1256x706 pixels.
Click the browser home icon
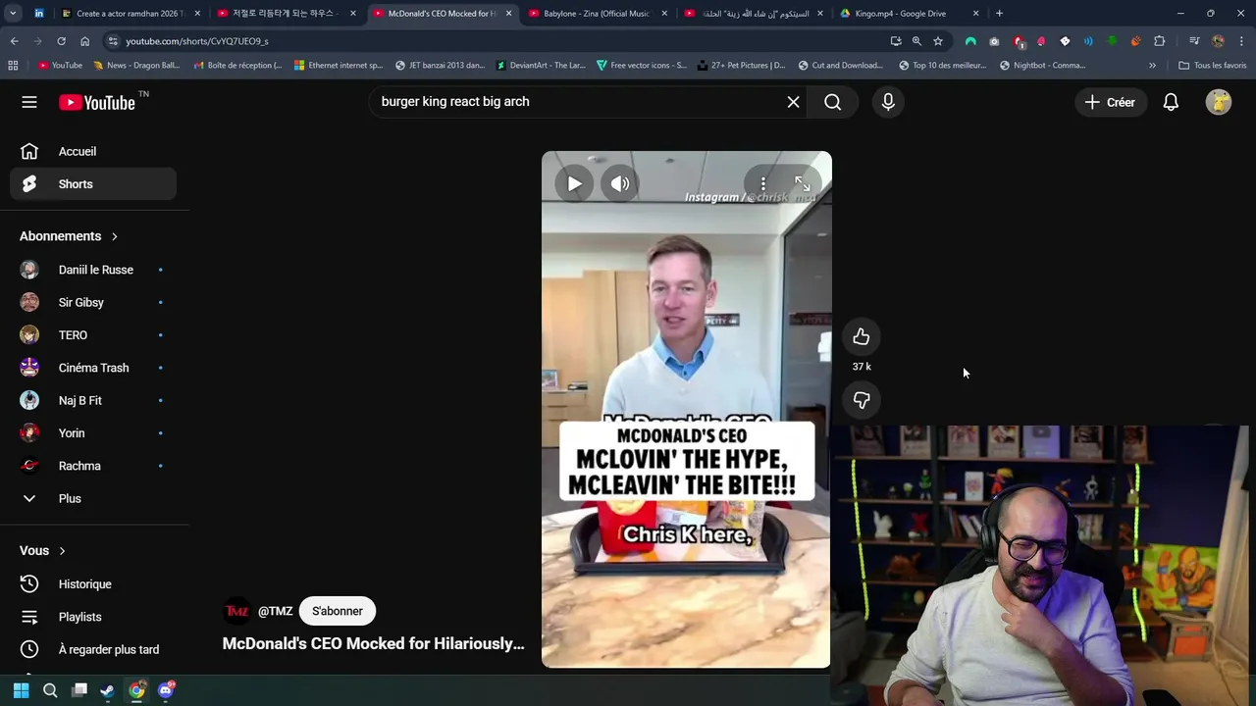[x=84, y=41]
